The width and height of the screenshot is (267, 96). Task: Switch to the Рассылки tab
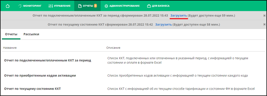[x=31, y=34]
